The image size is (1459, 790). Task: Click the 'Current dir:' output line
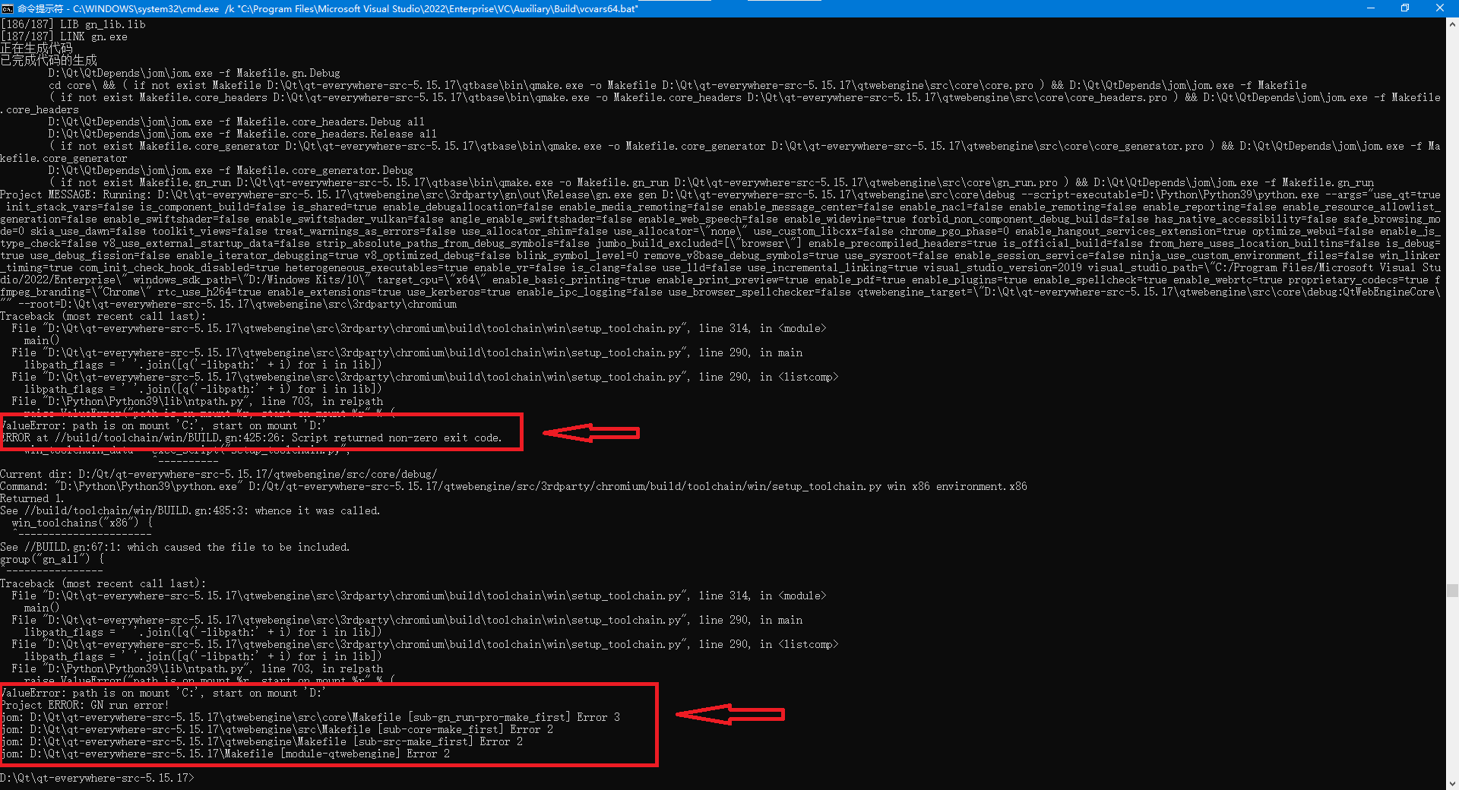coord(219,474)
